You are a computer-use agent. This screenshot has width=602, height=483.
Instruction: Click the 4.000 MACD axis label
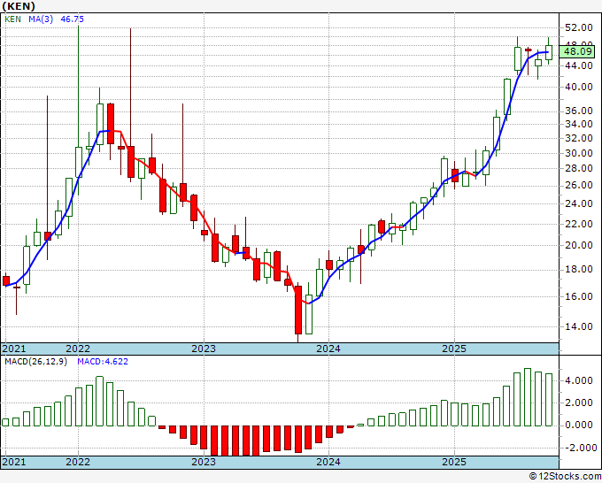click(579, 381)
